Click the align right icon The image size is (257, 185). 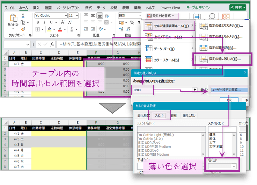pyautogui.click(x=100, y=22)
